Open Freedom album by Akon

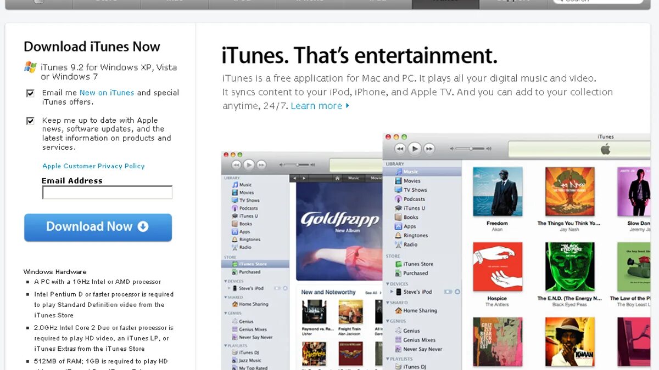tap(497, 192)
